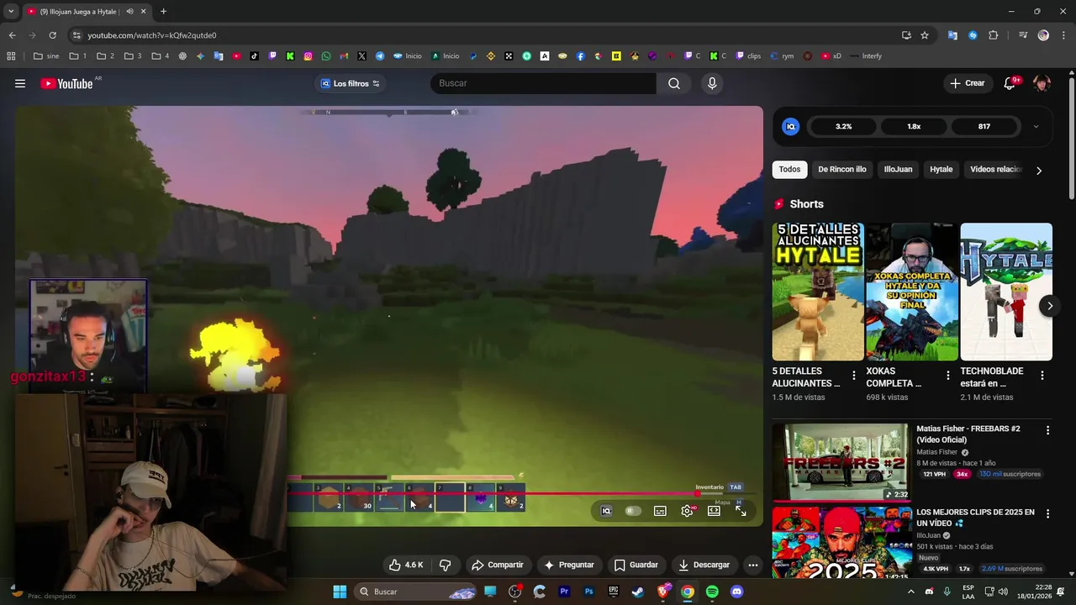1076x605 pixels.
Task: Select the Videos relacionados chip
Action: click(x=995, y=169)
